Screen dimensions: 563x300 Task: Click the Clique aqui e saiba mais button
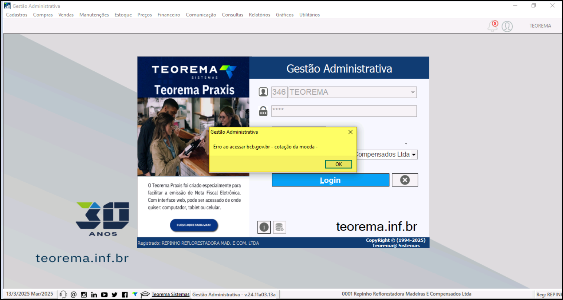coord(194,225)
